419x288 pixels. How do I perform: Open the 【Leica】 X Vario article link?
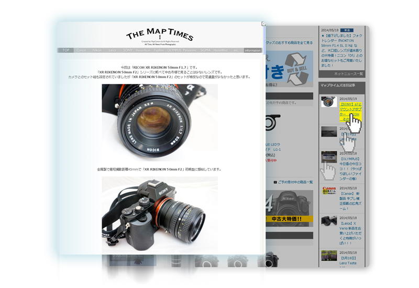[350, 233]
